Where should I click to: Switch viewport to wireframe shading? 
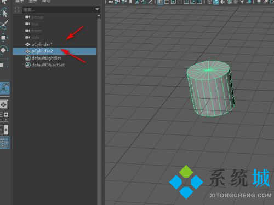click(x=209, y=2)
